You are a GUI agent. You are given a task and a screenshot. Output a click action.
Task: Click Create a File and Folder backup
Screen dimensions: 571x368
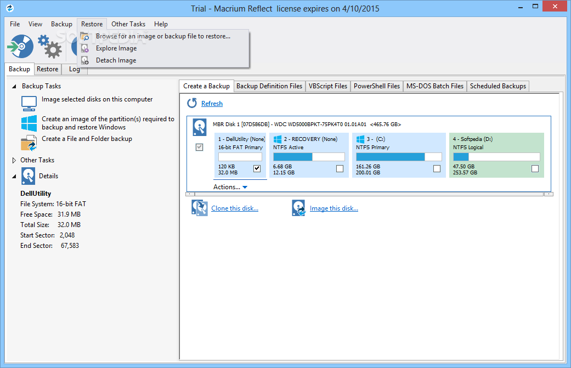[87, 139]
